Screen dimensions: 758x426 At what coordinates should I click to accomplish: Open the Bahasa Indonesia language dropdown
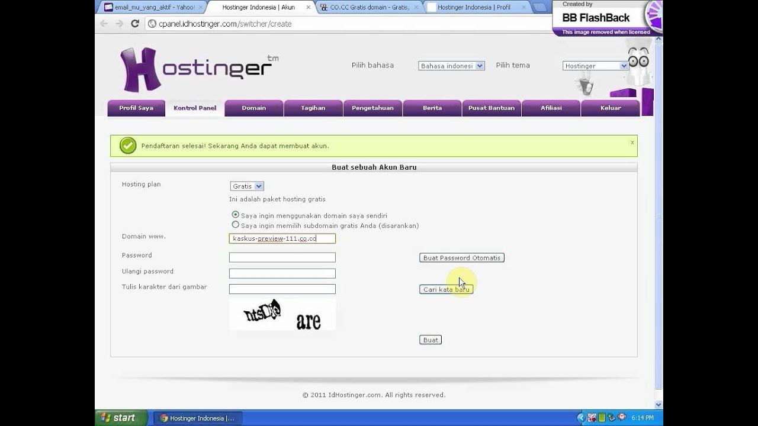(x=451, y=66)
